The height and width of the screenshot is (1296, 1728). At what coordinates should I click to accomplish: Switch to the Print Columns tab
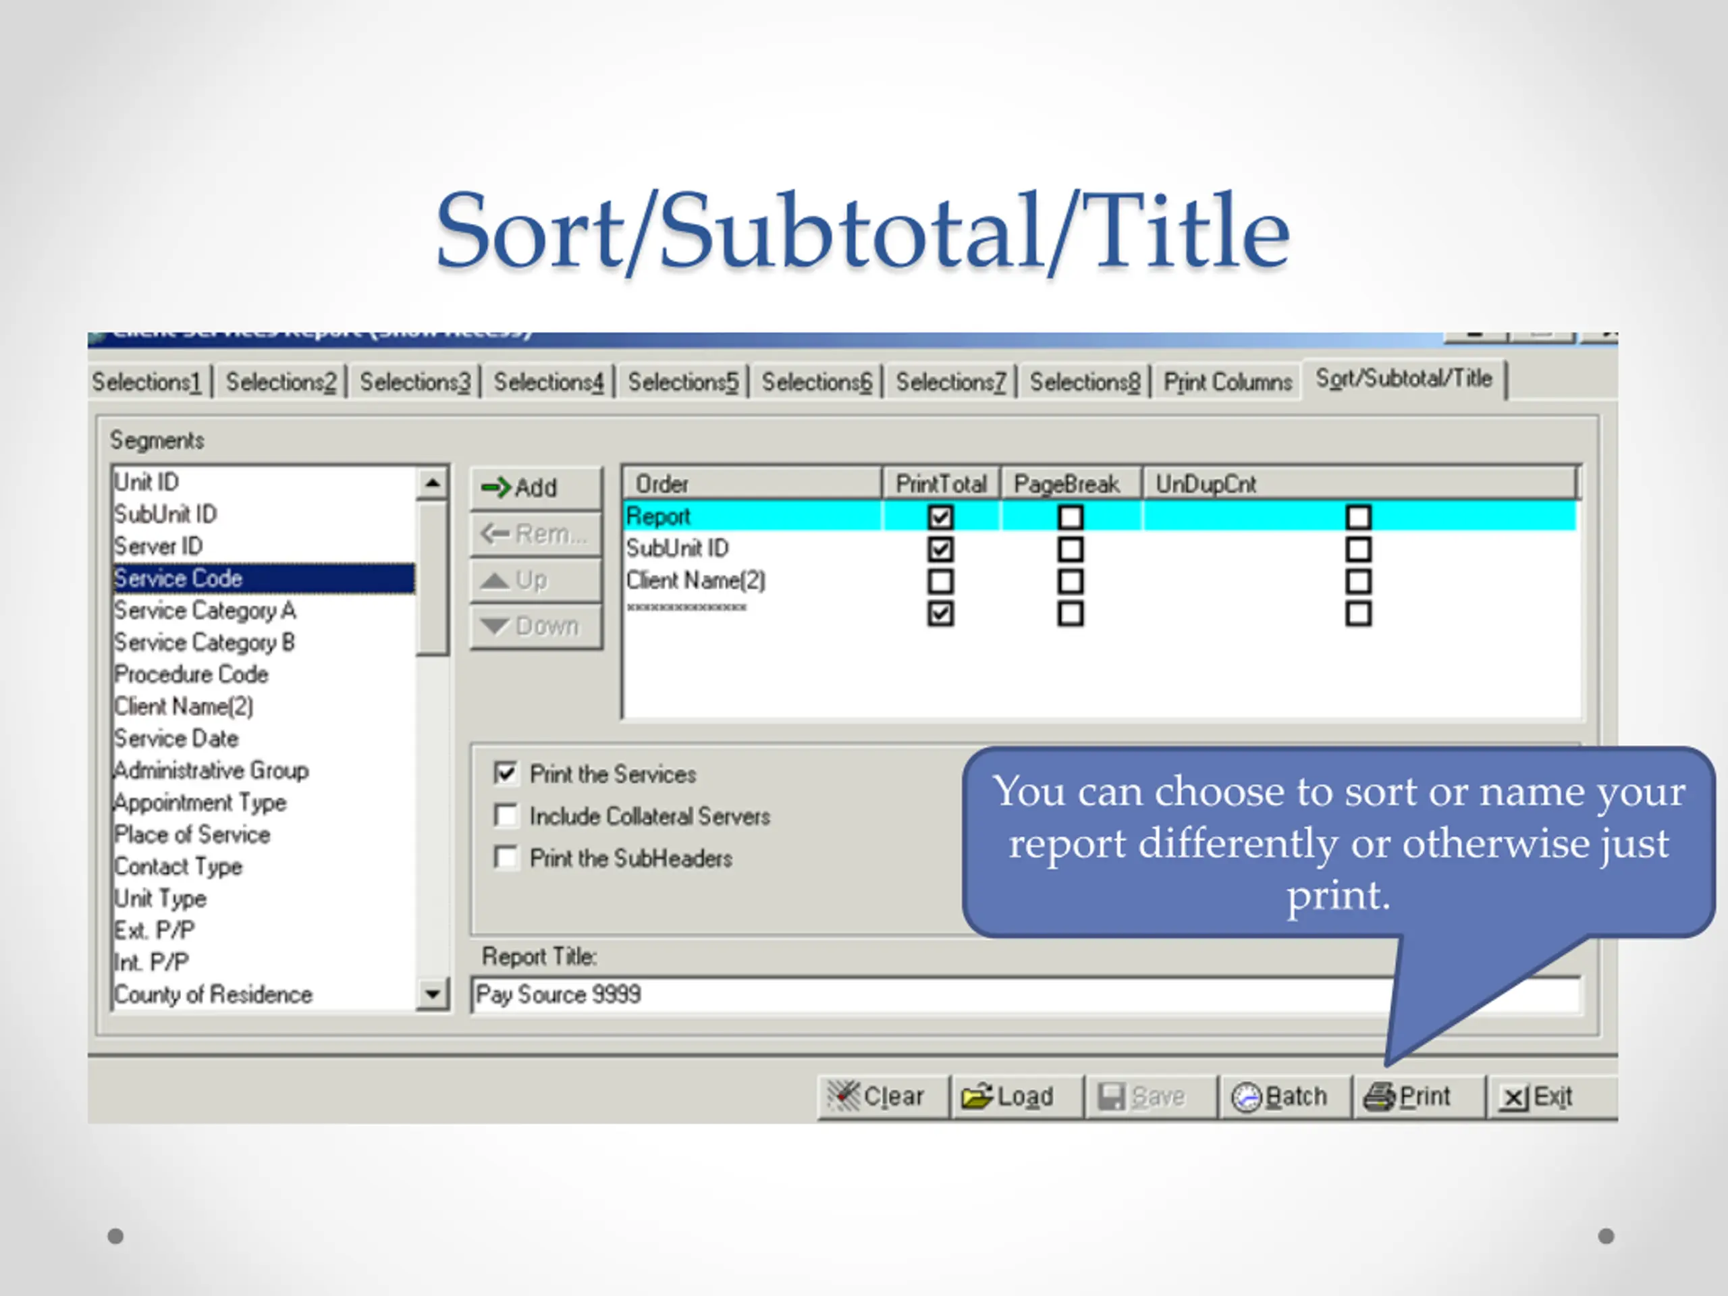[x=1227, y=382]
